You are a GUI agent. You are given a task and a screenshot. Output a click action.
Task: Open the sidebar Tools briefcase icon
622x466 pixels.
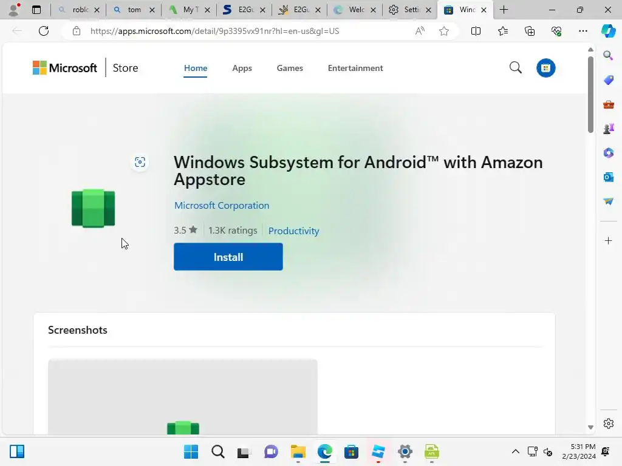608,104
